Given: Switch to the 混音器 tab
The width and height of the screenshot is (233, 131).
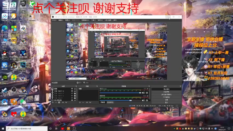Looking at the screenshot, I should [x=103, y=102].
